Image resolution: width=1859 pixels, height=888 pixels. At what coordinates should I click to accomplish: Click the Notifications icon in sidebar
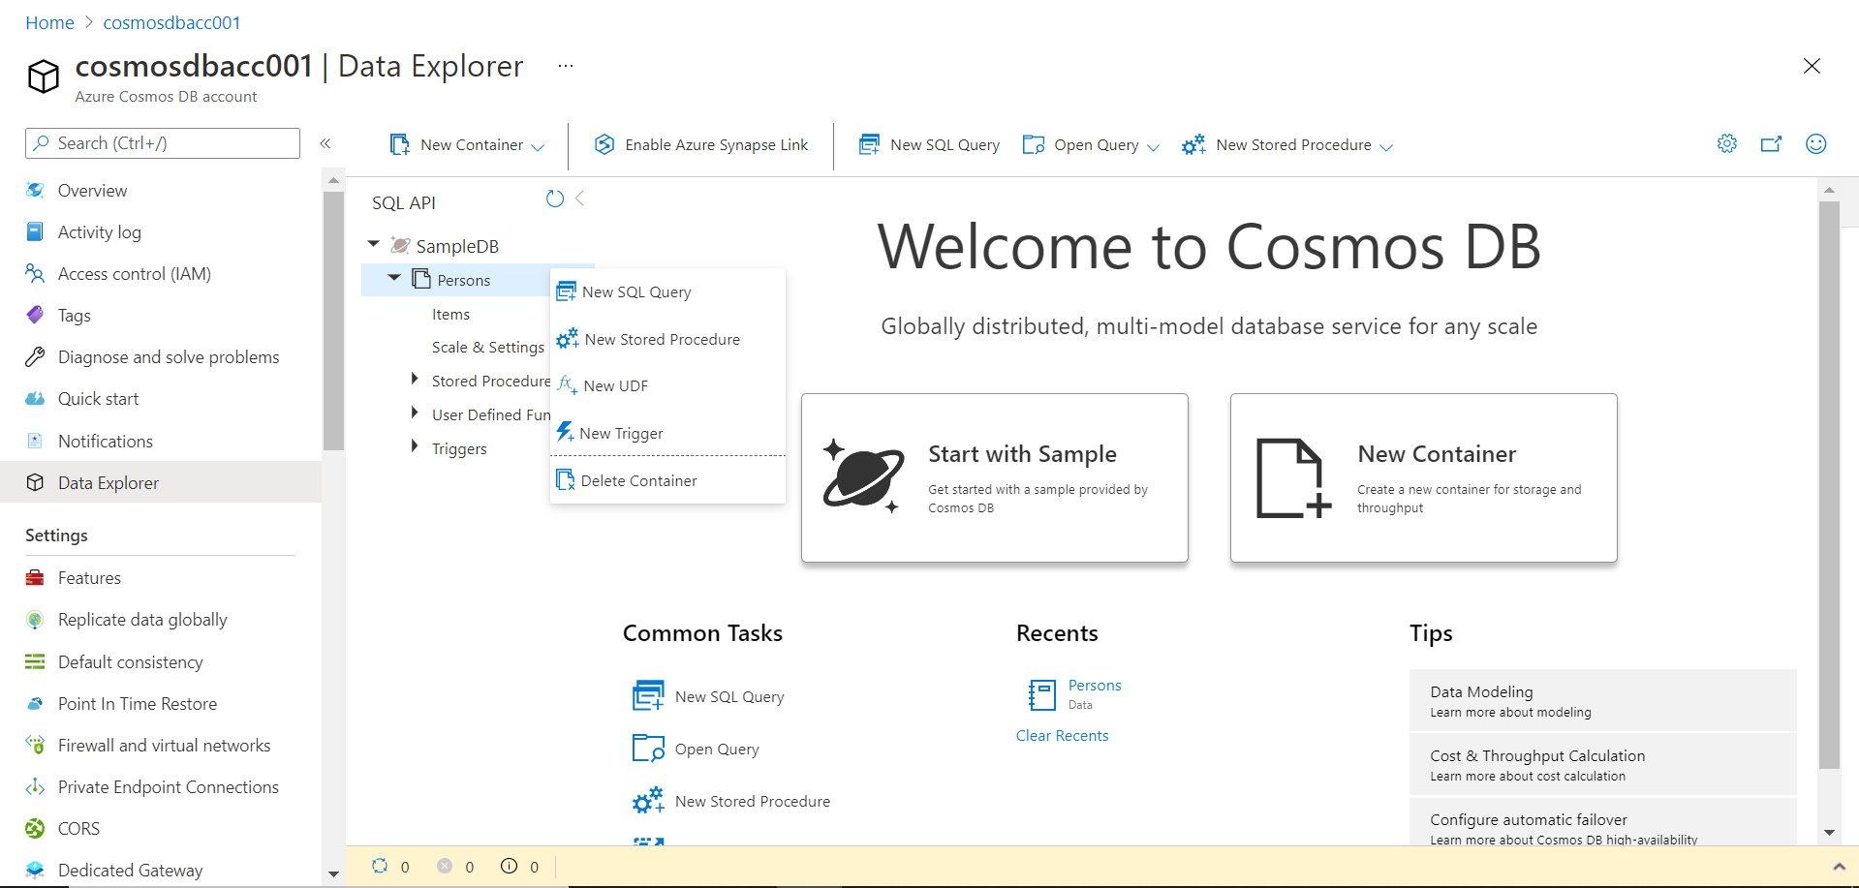(x=35, y=441)
